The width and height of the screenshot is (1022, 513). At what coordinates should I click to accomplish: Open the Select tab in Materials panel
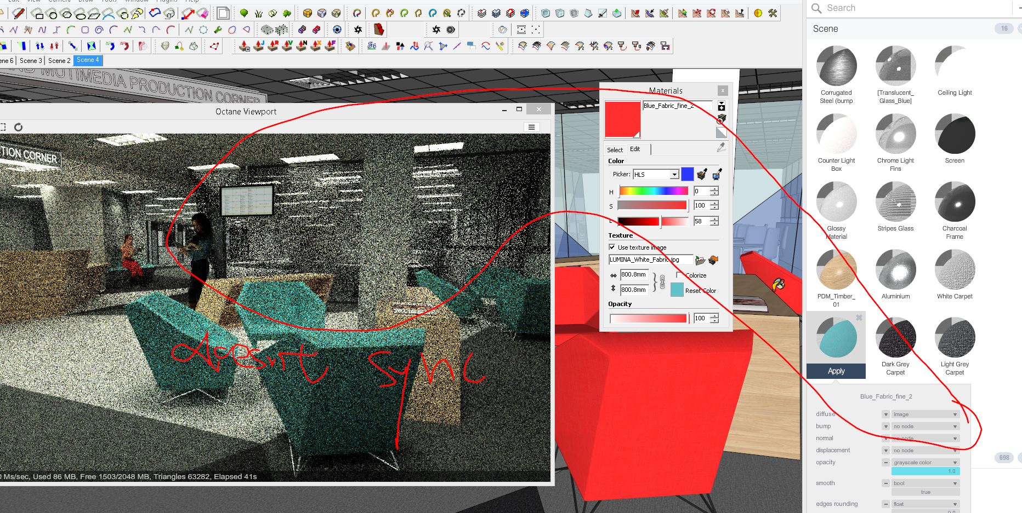point(615,149)
